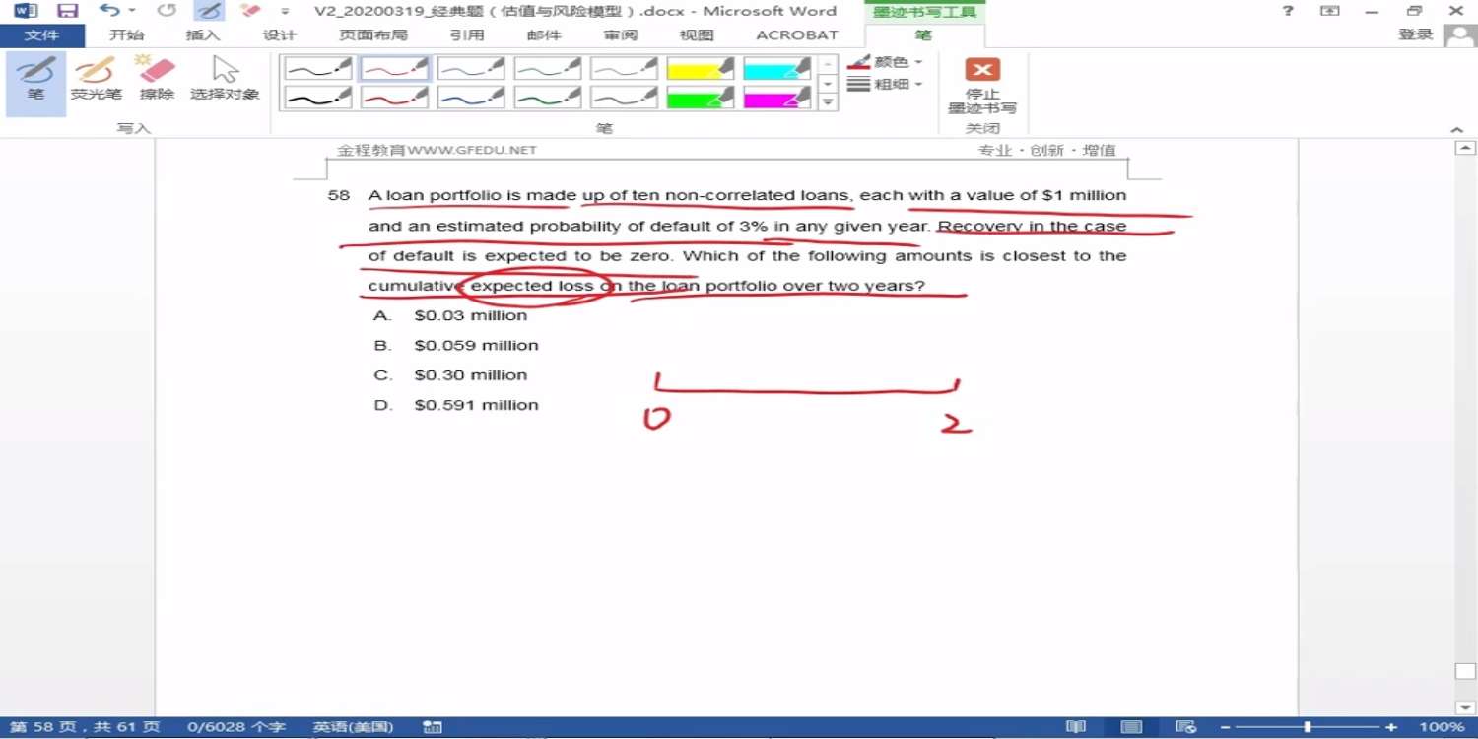Choose the thick black pen style
This screenshot has width=1478, height=739.
317,98
